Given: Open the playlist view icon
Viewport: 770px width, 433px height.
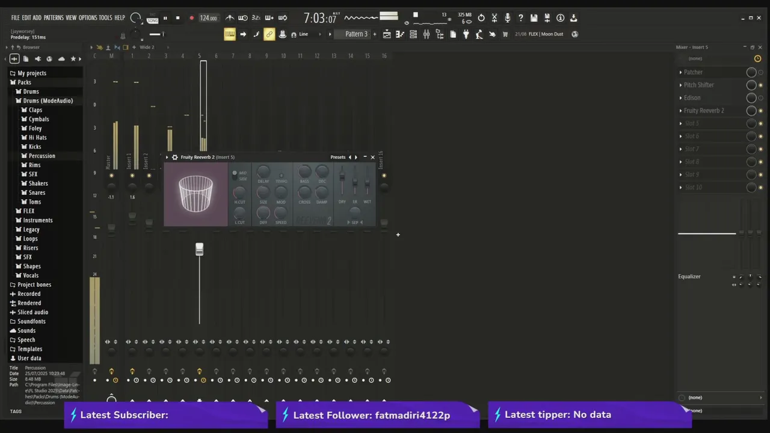Looking at the screenshot, I should (x=387, y=34).
